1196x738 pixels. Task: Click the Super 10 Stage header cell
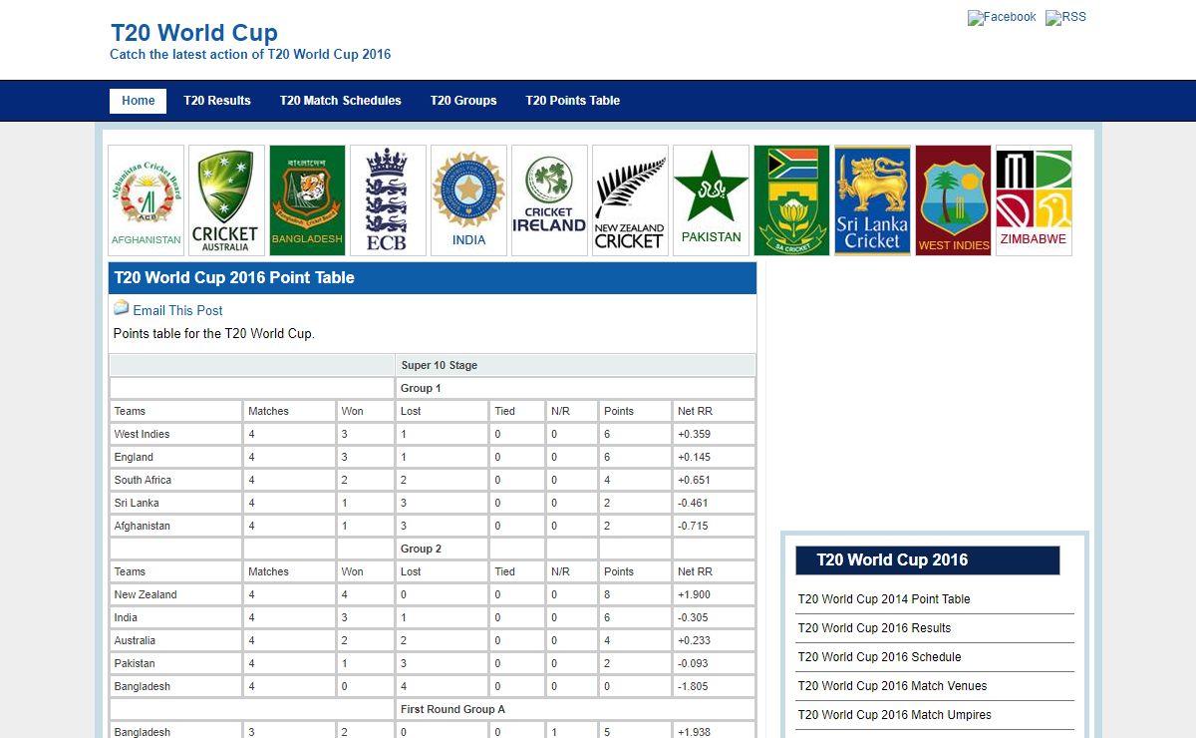click(x=575, y=366)
